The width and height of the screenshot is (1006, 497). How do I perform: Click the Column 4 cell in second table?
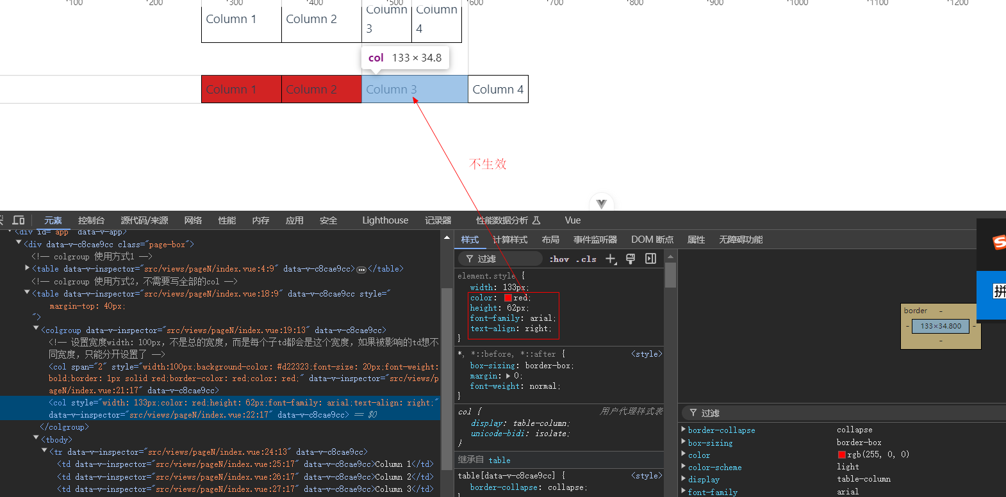pos(498,89)
